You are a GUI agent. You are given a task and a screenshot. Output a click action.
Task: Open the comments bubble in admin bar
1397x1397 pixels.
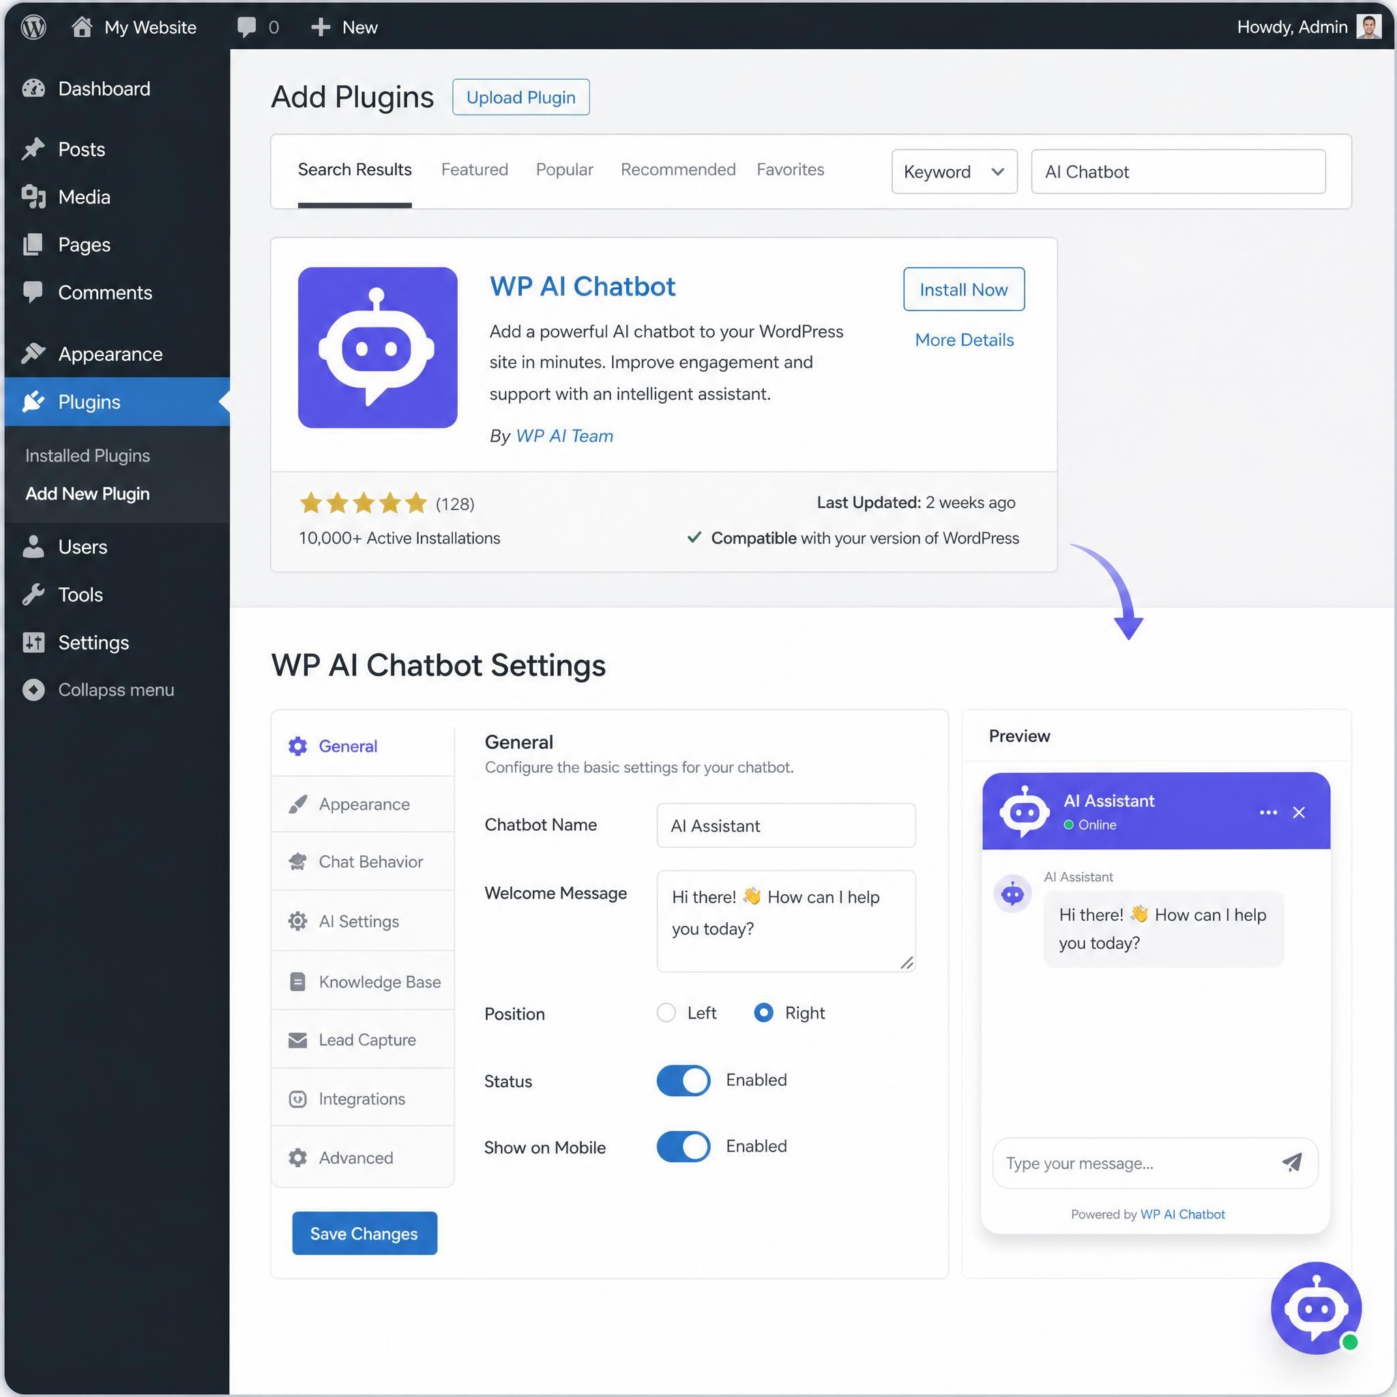tap(246, 27)
